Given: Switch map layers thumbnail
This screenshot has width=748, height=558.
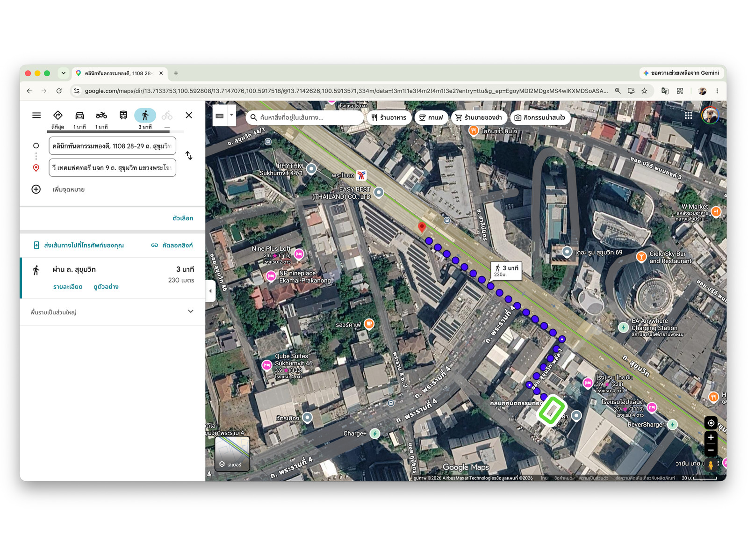Looking at the screenshot, I should (x=232, y=454).
